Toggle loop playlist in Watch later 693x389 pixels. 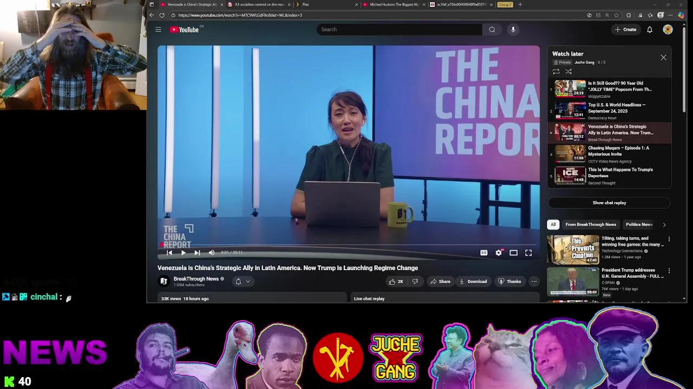pos(556,71)
